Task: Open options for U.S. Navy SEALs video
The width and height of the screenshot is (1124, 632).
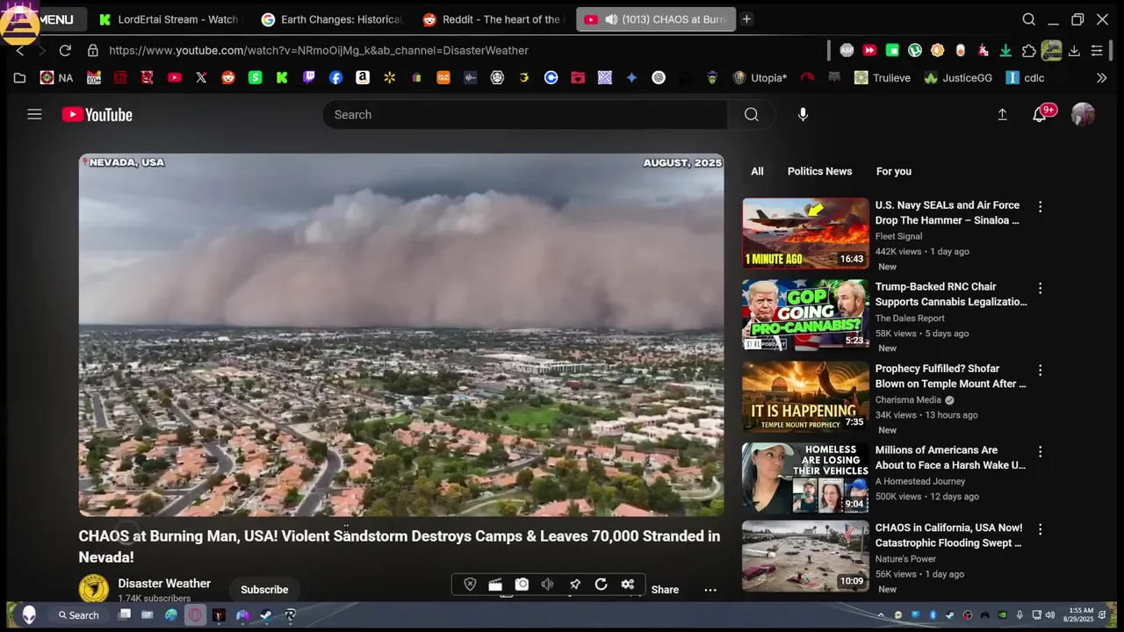Action: (x=1041, y=207)
